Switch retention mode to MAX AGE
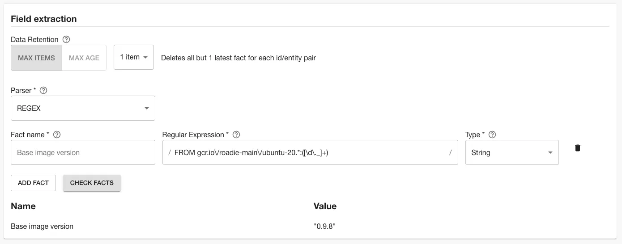 (84, 58)
